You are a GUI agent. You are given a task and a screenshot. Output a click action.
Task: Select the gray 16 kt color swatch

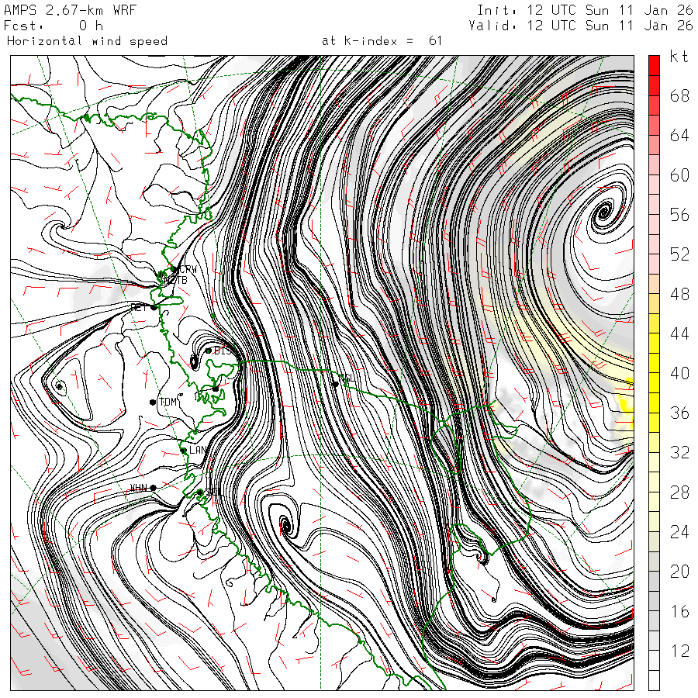654,601
